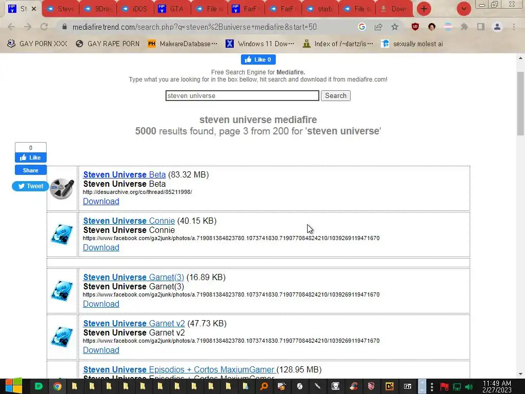Toggle the browser side panel icon

pos(481,27)
